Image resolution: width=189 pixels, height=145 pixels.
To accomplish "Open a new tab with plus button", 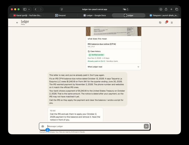I will click(171, 9).
